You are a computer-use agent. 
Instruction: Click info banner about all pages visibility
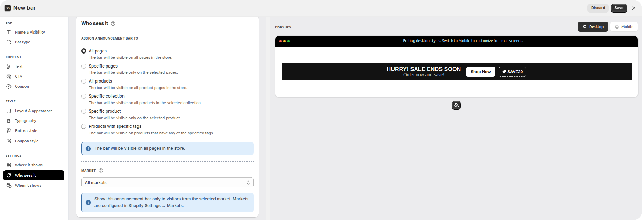167,148
